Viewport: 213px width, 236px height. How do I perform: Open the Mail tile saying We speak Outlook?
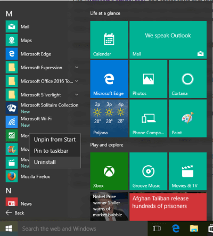click(x=168, y=40)
